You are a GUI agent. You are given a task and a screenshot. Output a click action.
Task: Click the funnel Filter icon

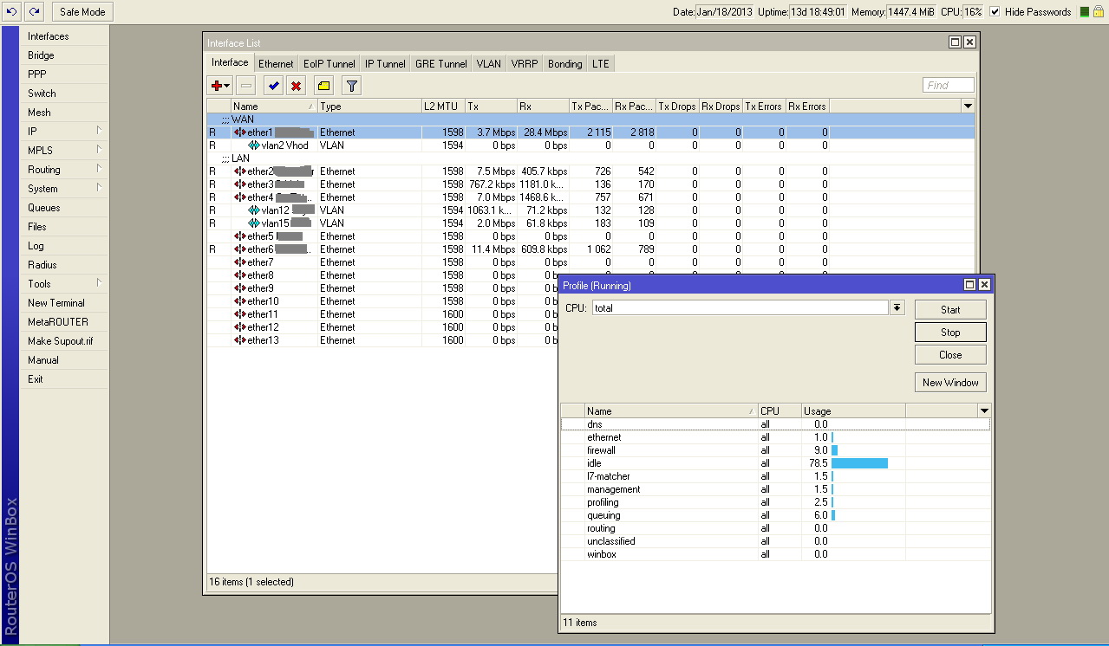click(x=351, y=86)
